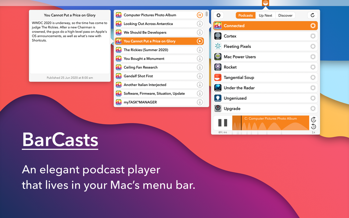
Task: Click the BarCasts menu bar icon
Action: click(265, 3)
